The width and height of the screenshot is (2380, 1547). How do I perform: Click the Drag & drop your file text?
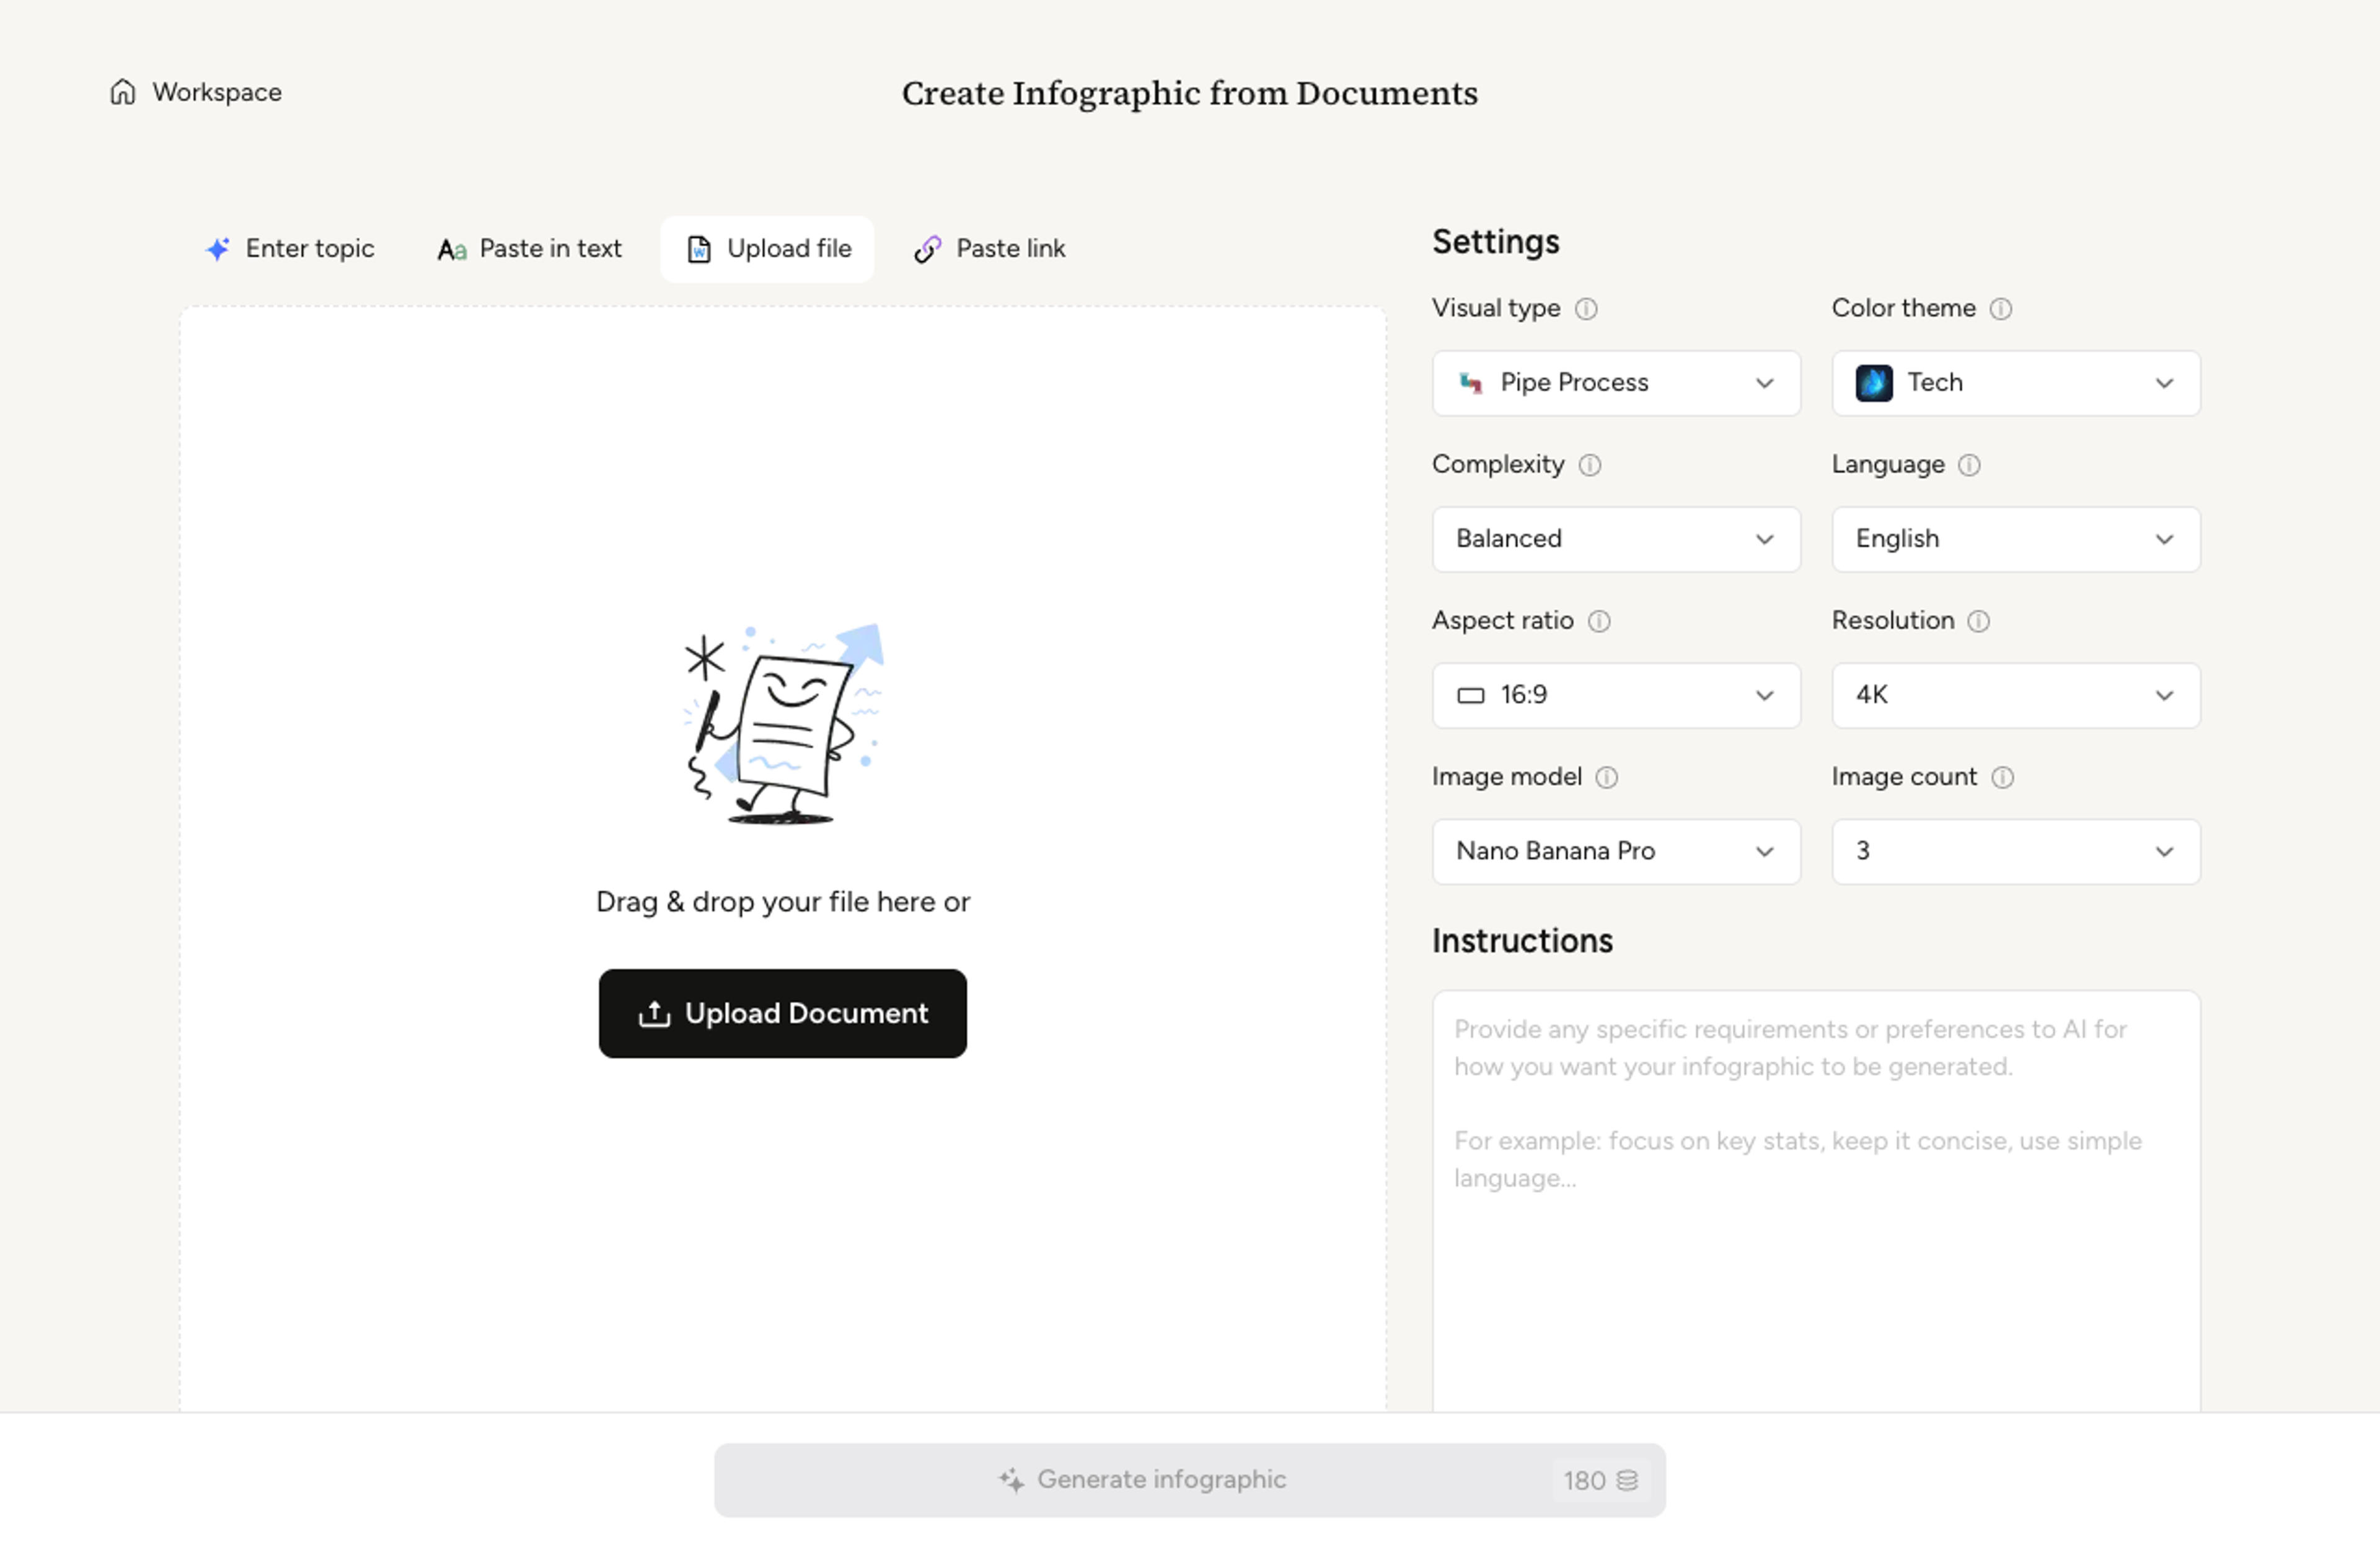(782, 902)
